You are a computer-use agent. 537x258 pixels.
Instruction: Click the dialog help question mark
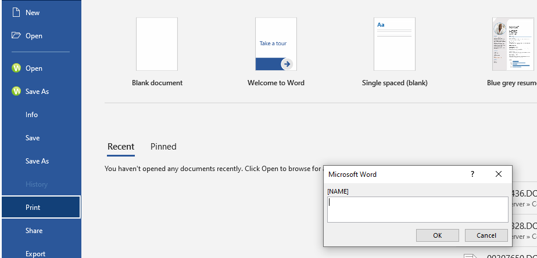coord(472,174)
